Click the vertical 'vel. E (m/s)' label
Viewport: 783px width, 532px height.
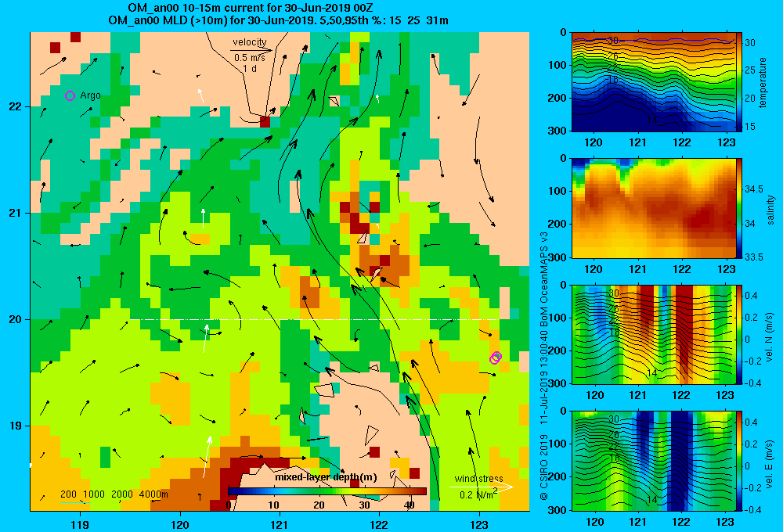(770, 463)
